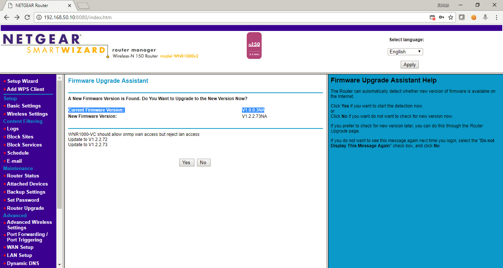Viewport: 503px width, 268px height.
Task: Open Backup Settings
Action: 26,192
